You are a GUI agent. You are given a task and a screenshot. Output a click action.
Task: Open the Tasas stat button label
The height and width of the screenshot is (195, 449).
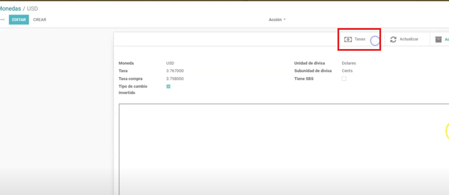[360, 39]
